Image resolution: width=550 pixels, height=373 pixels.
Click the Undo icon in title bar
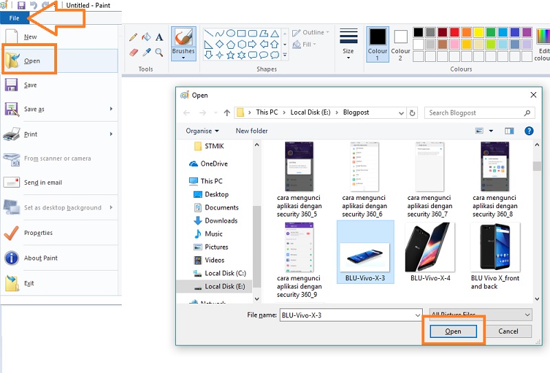tap(33, 5)
